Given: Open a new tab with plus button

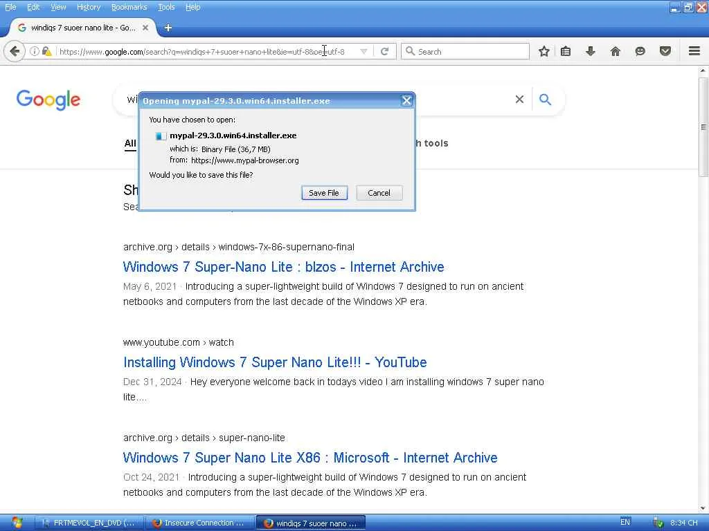Looking at the screenshot, I should (x=168, y=28).
